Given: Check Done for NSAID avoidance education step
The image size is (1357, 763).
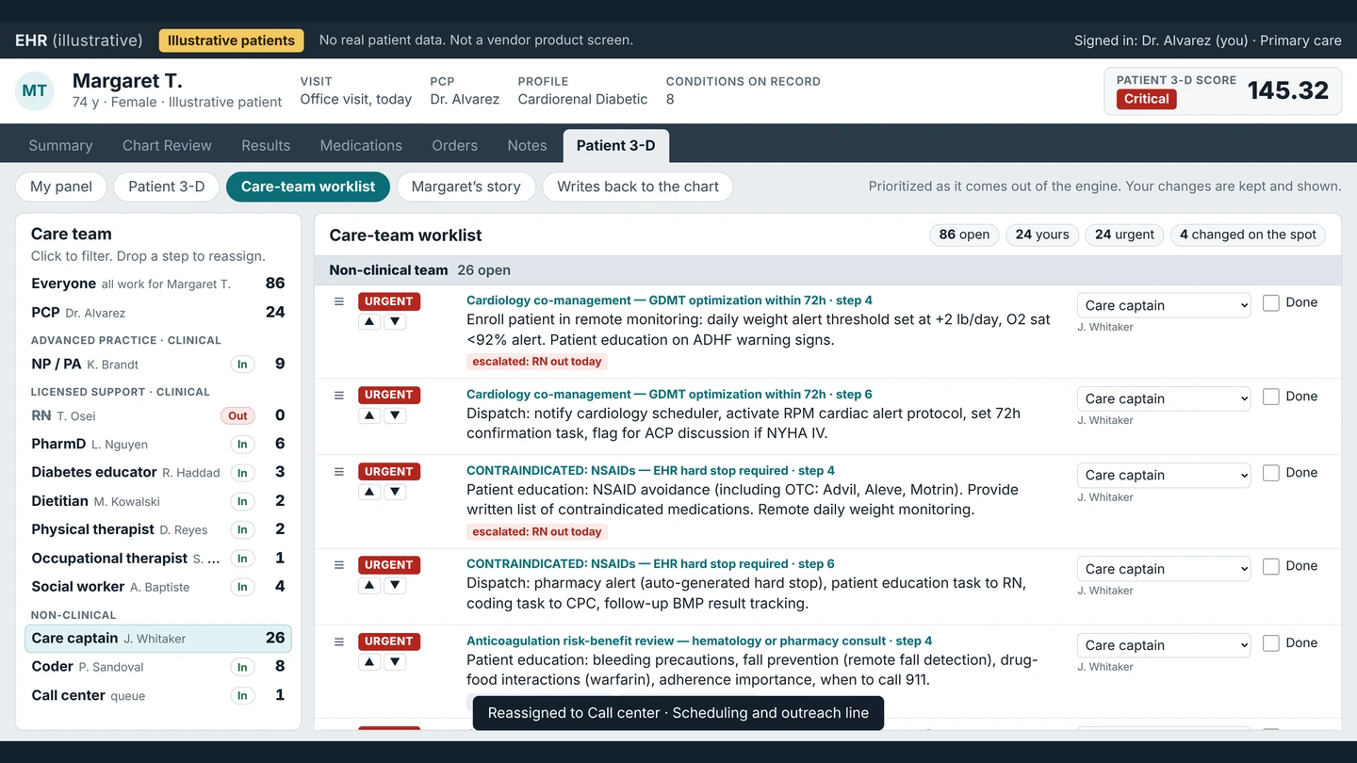Looking at the screenshot, I should [x=1271, y=473].
